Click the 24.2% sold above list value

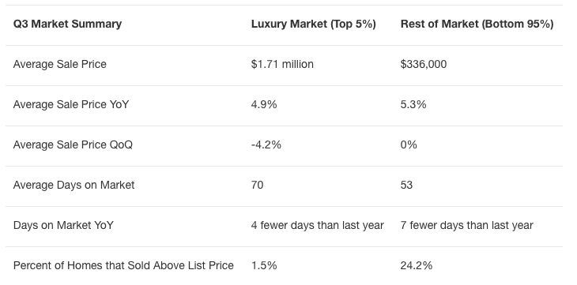pyautogui.click(x=417, y=265)
